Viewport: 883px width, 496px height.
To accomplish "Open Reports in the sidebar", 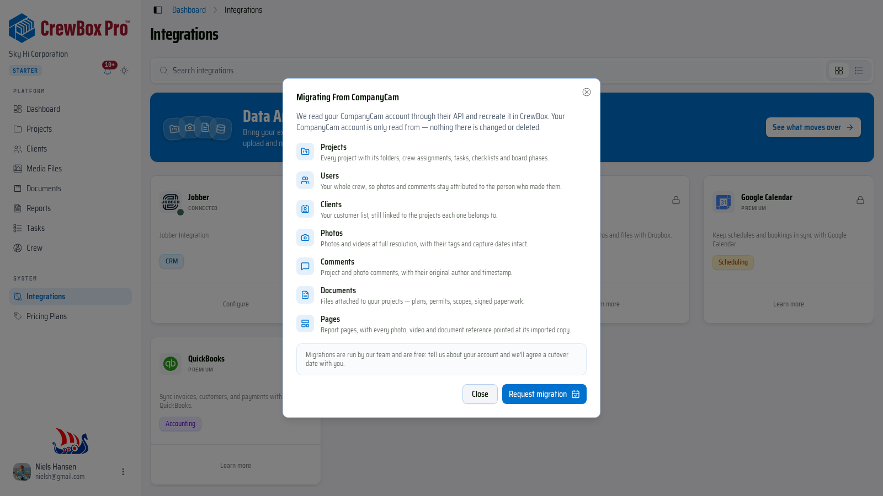I will point(70,208).
